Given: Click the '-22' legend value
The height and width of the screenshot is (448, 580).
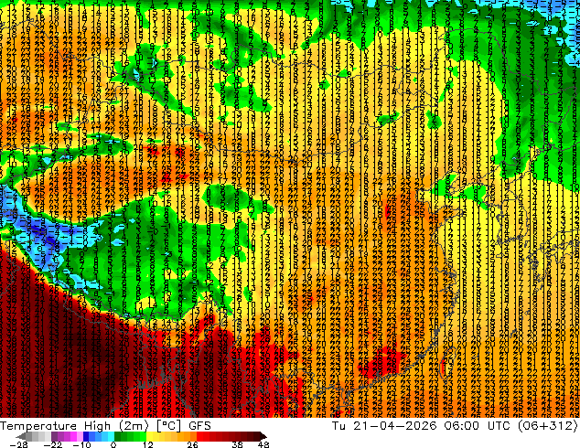Looking at the screenshot, I should [x=53, y=444].
